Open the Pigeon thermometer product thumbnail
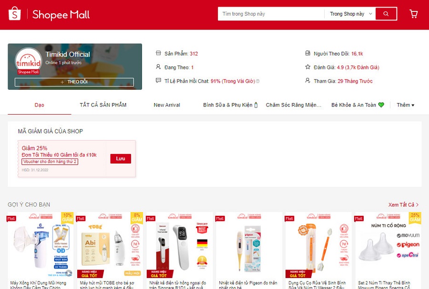Viewport: 429px width, 289px height. (249, 245)
